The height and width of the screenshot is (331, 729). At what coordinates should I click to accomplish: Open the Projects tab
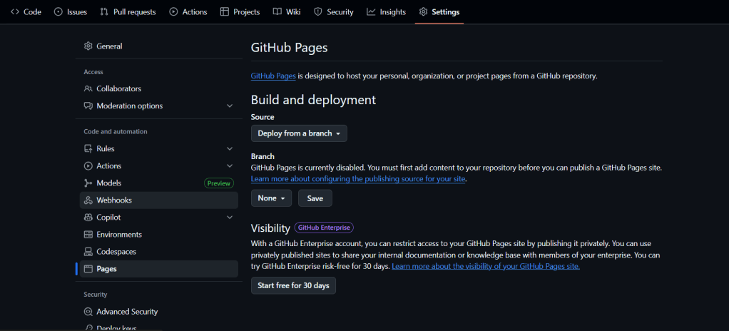point(240,12)
